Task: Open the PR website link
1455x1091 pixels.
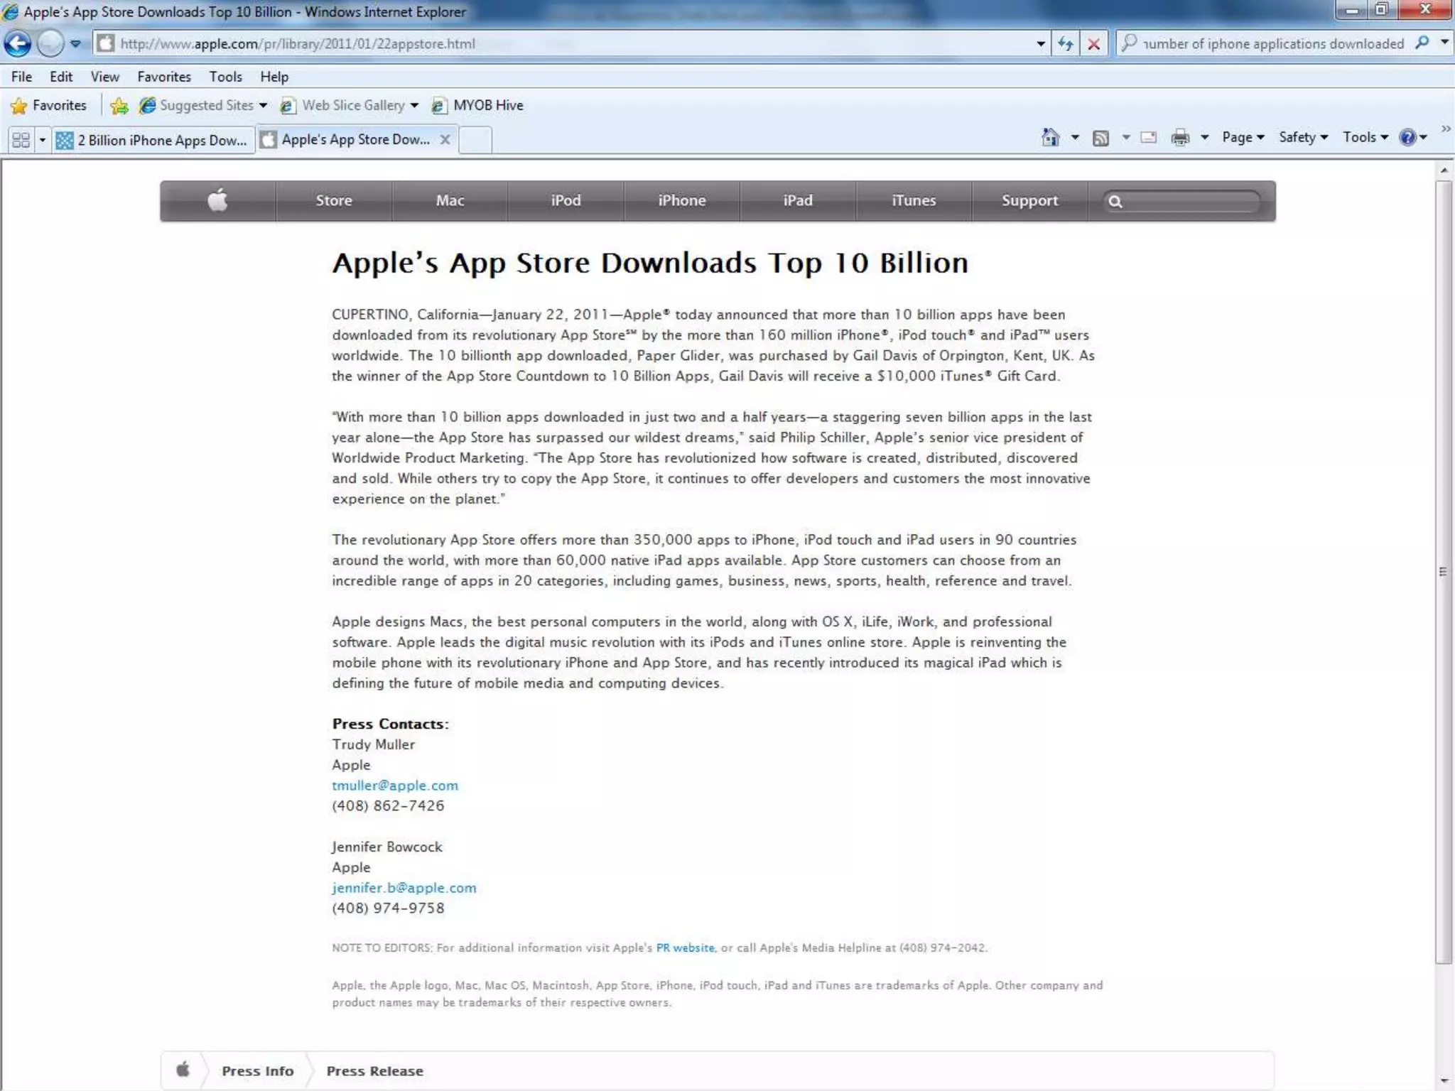Action: (685, 948)
